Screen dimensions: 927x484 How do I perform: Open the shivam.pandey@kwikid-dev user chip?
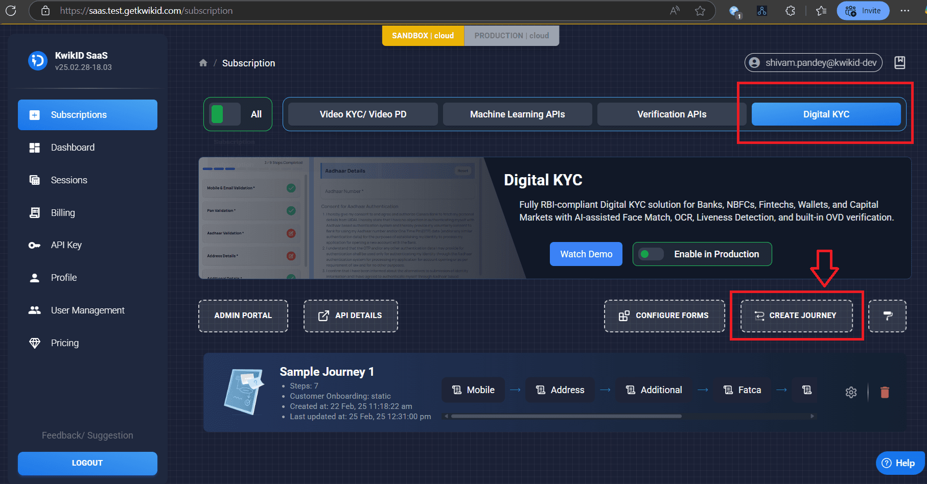(814, 63)
